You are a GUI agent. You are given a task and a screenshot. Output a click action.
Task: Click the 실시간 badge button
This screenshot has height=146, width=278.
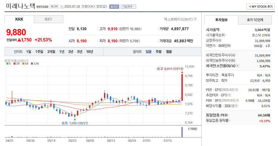(x=114, y=6)
